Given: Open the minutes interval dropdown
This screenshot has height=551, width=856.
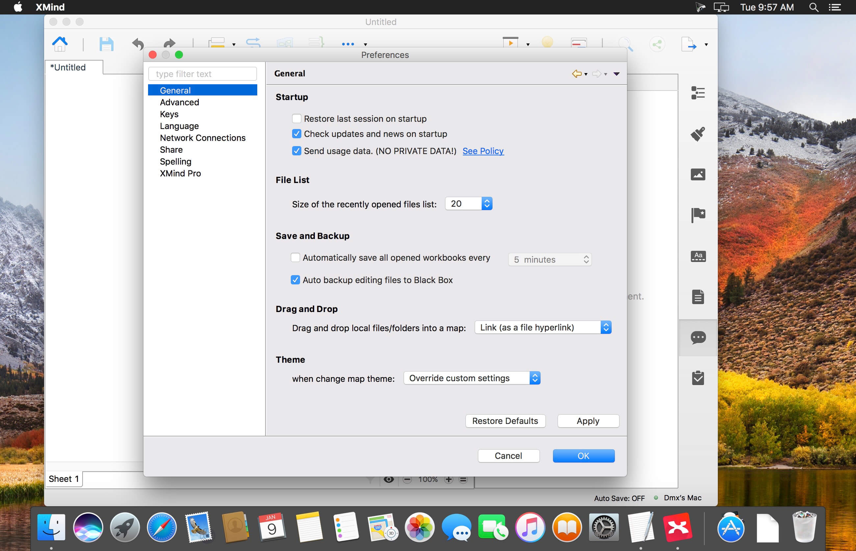Looking at the screenshot, I should [x=550, y=259].
